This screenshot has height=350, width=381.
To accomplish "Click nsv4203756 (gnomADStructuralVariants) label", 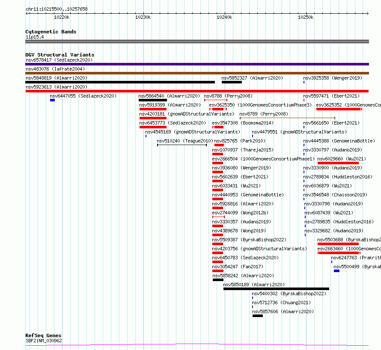I will tap(259, 249).
